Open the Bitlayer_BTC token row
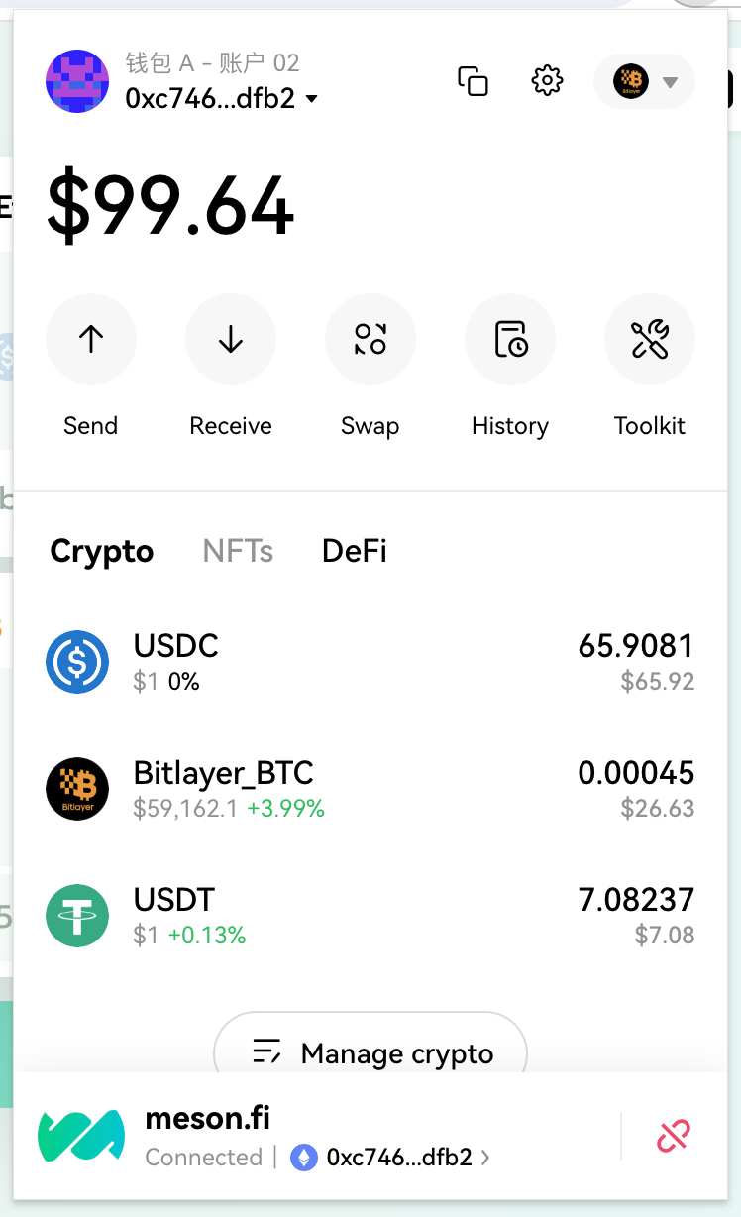The width and height of the screenshot is (741, 1217). [370, 789]
